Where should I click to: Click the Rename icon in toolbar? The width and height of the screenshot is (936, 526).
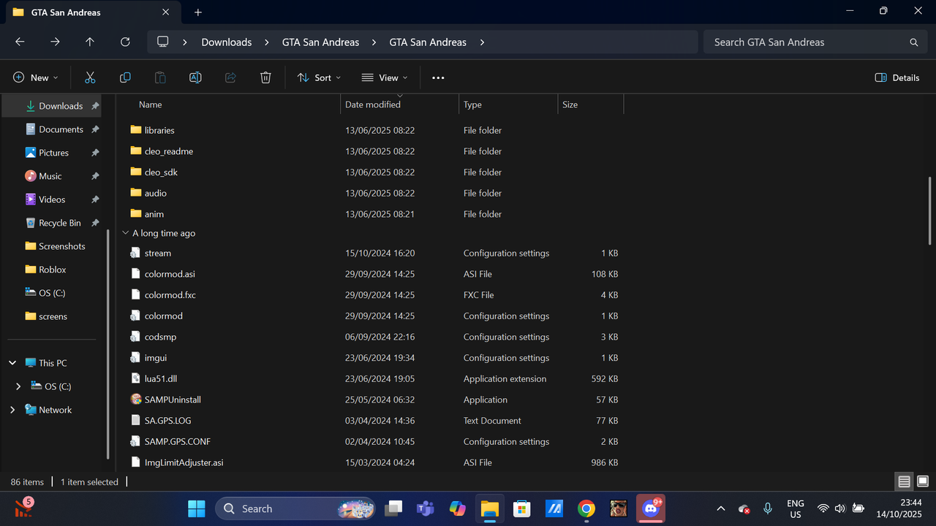(195, 77)
